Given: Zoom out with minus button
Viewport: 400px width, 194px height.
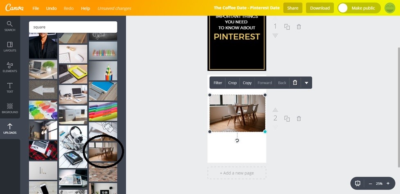Looking at the screenshot, I should [x=371, y=183].
